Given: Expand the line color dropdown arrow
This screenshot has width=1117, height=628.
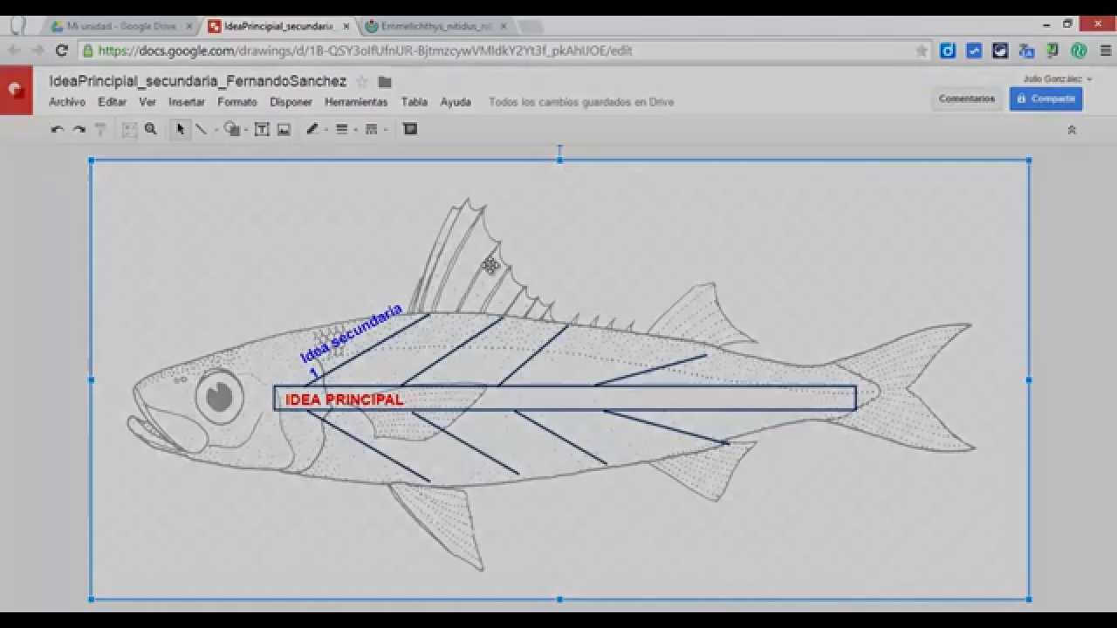Looking at the screenshot, I should tap(326, 130).
